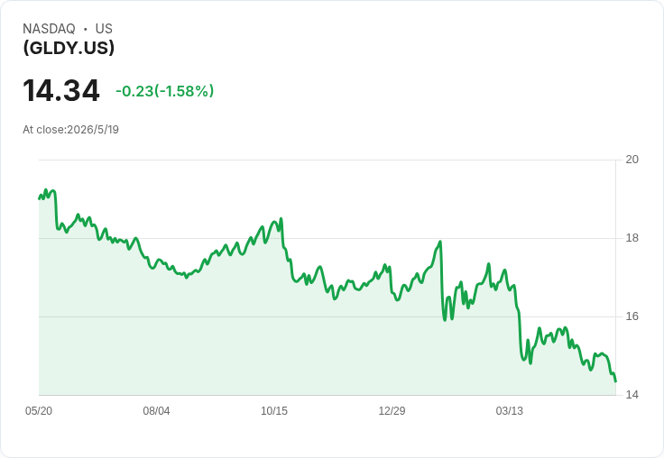The image size is (664, 458).
Task: Click the sharp spike peak near 18
Action: point(440,242)
